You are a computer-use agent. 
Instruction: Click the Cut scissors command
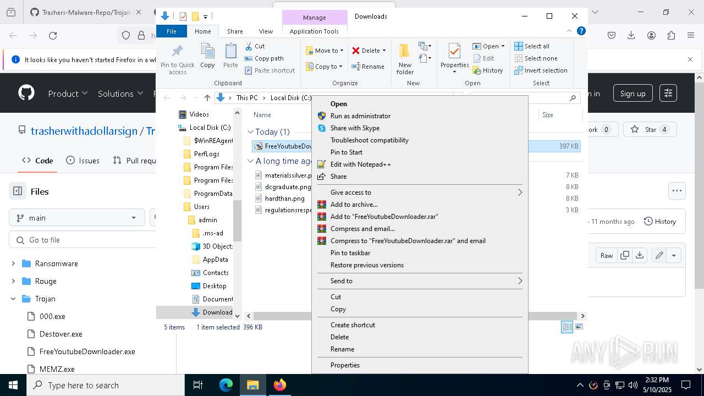(x=255, y=46)
